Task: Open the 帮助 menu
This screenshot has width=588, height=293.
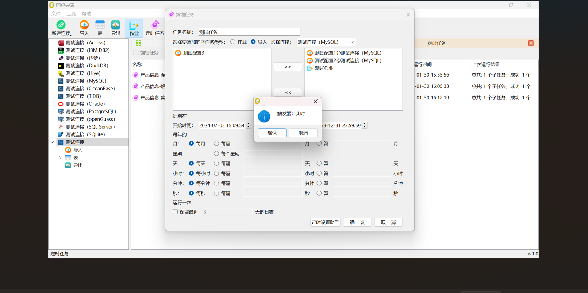Action: pos(87,13)
